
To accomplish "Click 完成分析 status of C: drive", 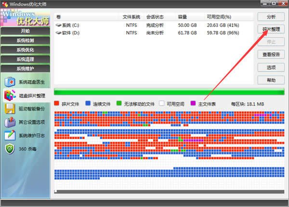I will (155, 25).
